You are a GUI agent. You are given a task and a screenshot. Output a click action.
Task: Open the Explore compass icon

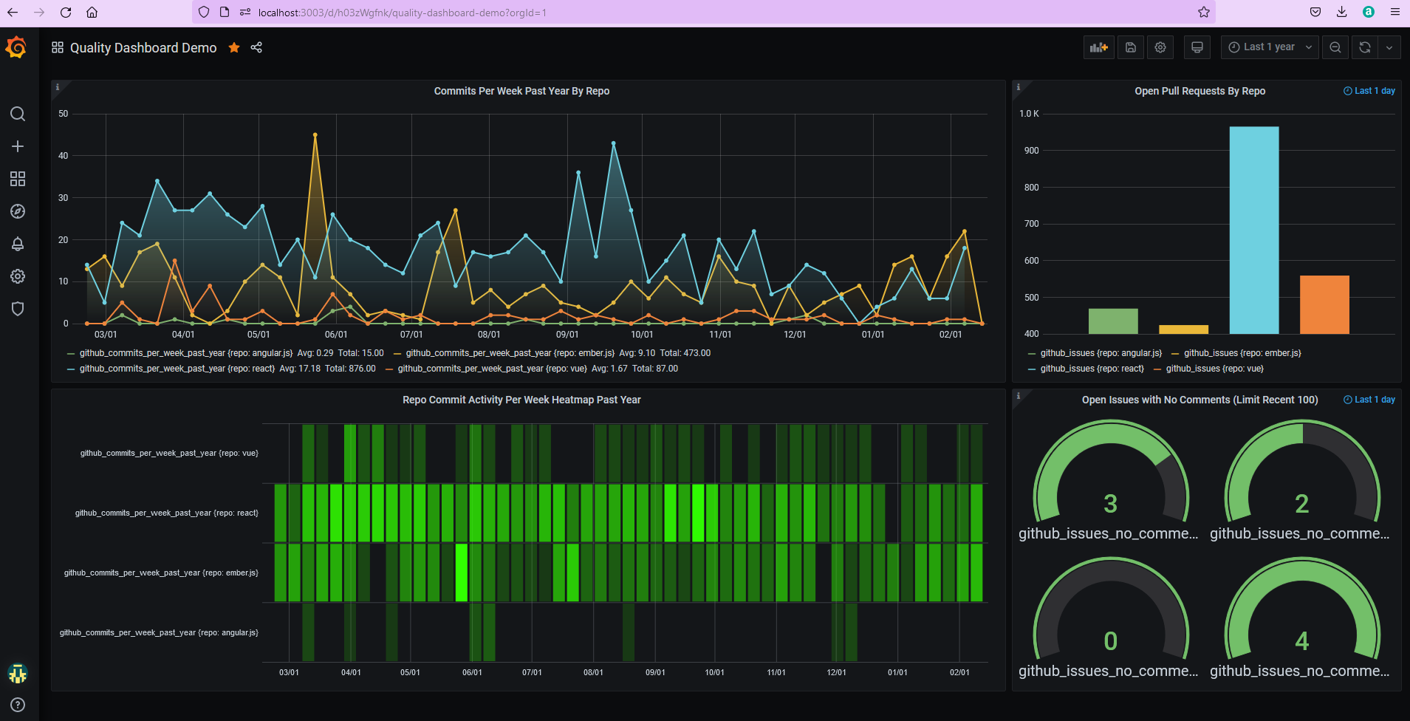tap(18, 211)
